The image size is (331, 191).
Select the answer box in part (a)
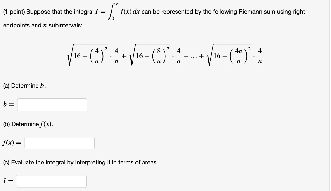[x=52, y=104]
